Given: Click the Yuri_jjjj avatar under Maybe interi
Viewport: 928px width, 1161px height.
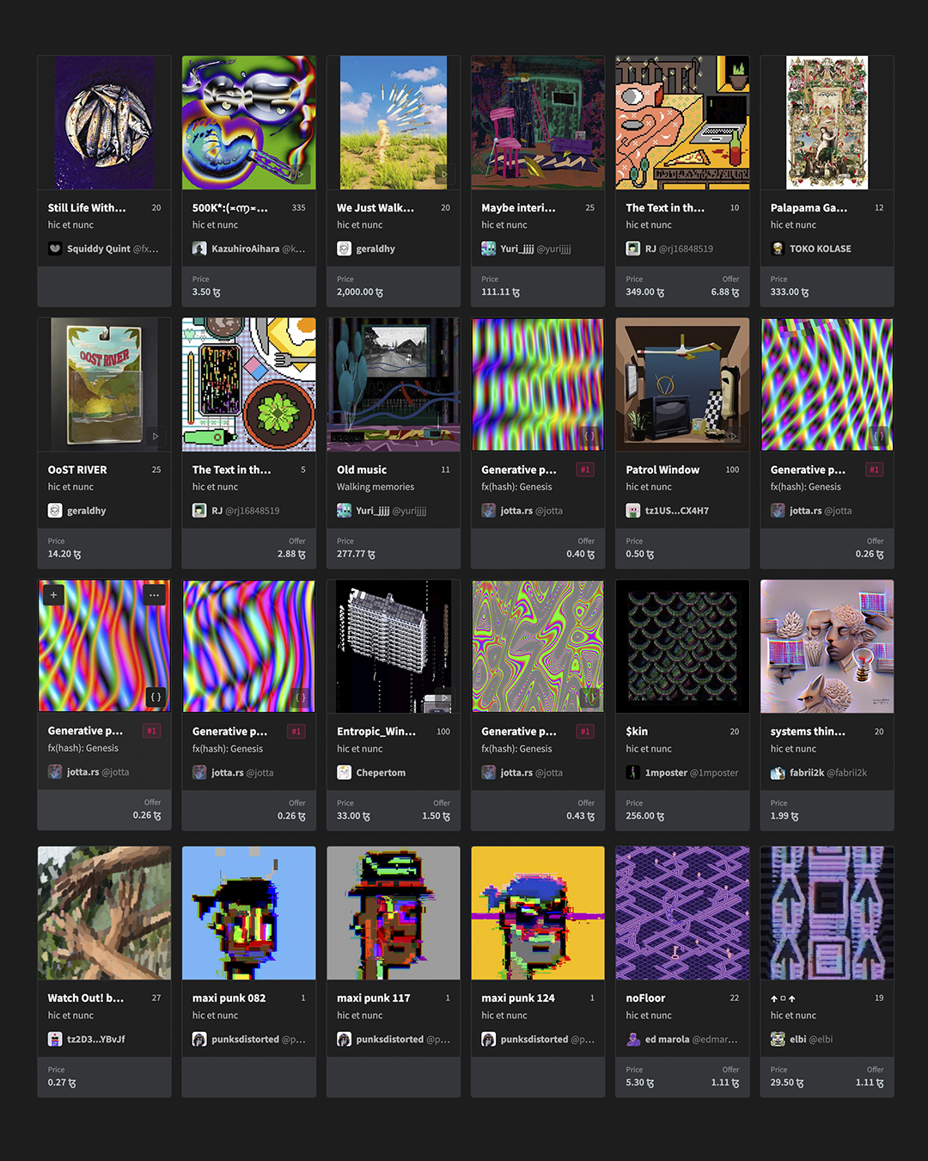Looking at the screenshot, I should click(x=488, y=249).
